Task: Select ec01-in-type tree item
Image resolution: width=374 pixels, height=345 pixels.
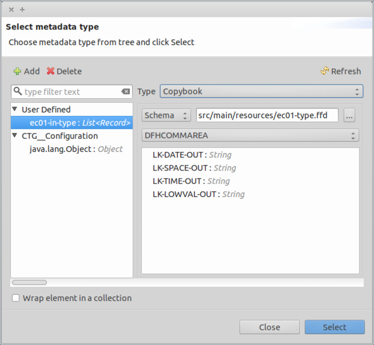Action: coord(80,123)
